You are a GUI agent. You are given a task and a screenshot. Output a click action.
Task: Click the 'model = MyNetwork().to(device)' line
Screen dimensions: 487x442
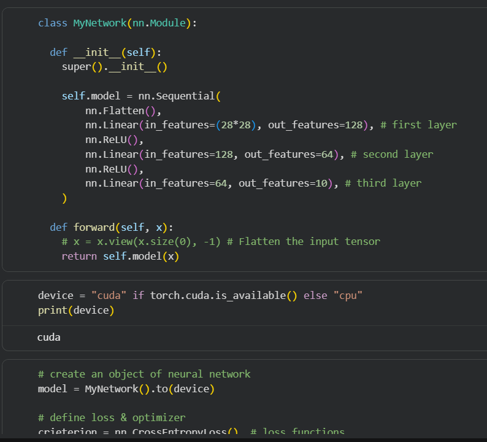(x=126, y=389)
